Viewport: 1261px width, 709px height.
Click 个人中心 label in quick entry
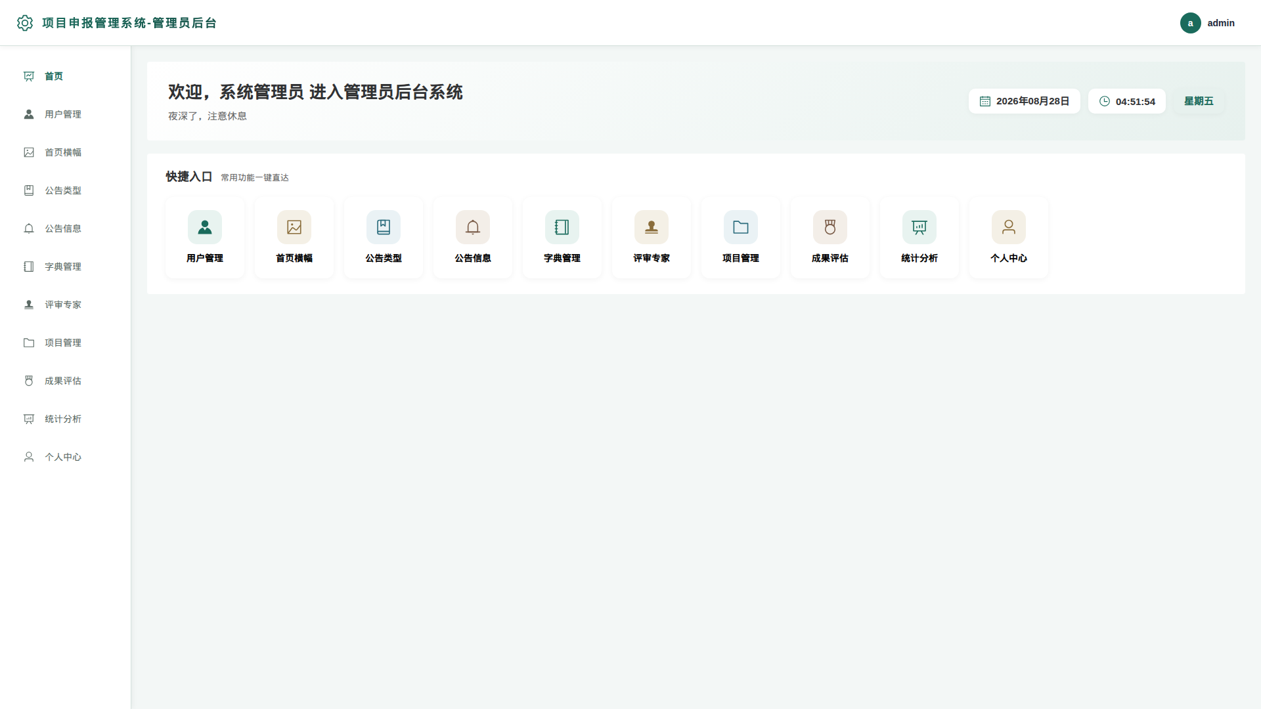pyautogui.click(x=1009, y=258)
